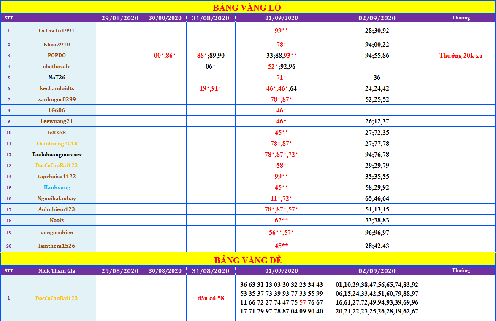
Task: Click the Đề numbers starting 36 63 31
Action: tap(282, 298)
